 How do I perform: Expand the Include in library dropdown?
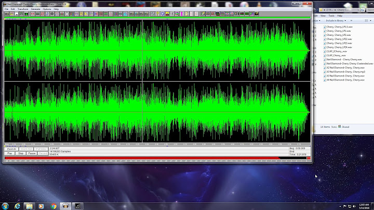336,21
